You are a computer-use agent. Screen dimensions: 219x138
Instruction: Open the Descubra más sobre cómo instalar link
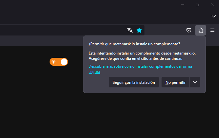point(140,69)
